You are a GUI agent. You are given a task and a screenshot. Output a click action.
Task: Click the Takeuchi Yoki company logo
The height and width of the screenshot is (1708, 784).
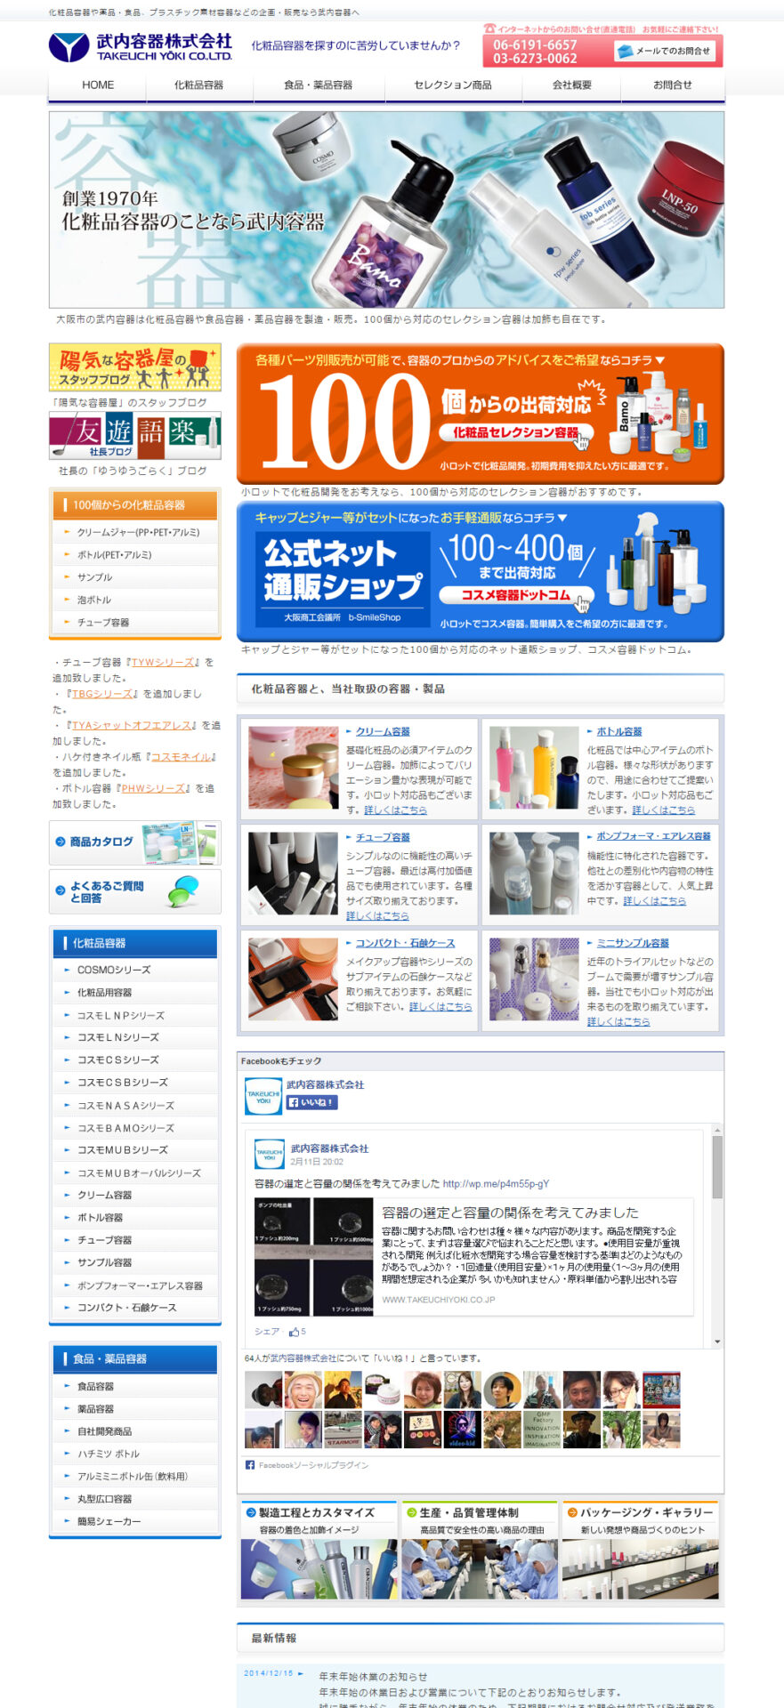[141, 46]
